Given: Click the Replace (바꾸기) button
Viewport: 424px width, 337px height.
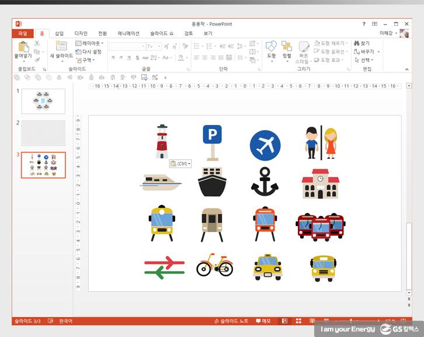Looking at the screenshot, I should click(366, 51).
